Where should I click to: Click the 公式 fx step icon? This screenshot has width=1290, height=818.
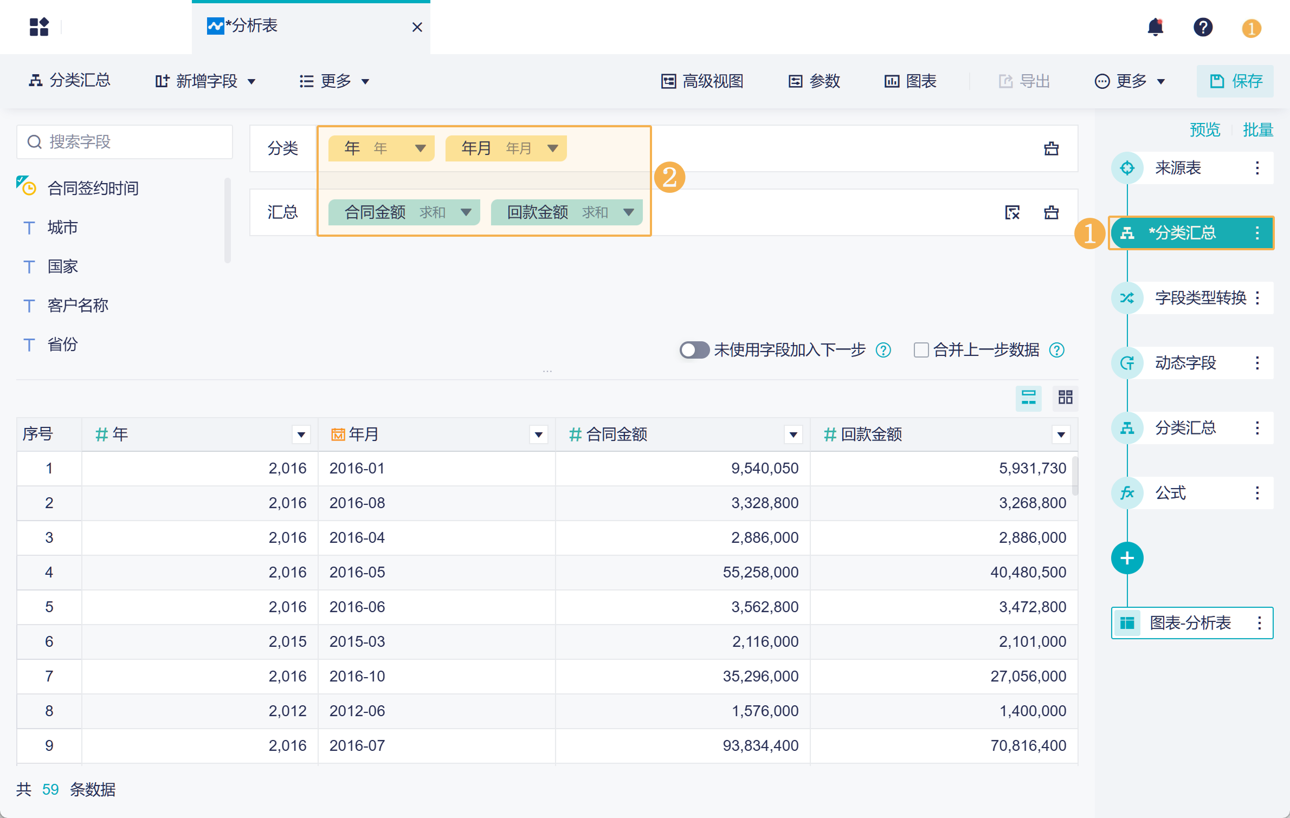click(x=1127, y=493)
